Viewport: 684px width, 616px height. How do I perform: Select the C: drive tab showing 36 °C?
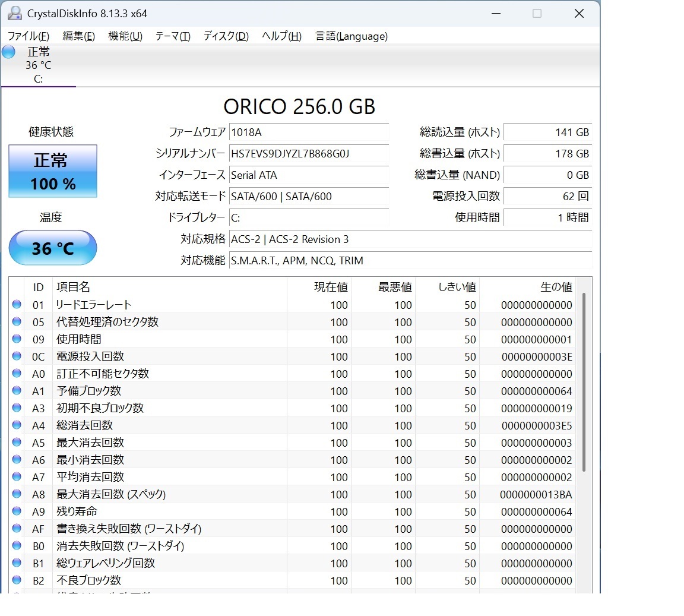click(x=39, y=65)
